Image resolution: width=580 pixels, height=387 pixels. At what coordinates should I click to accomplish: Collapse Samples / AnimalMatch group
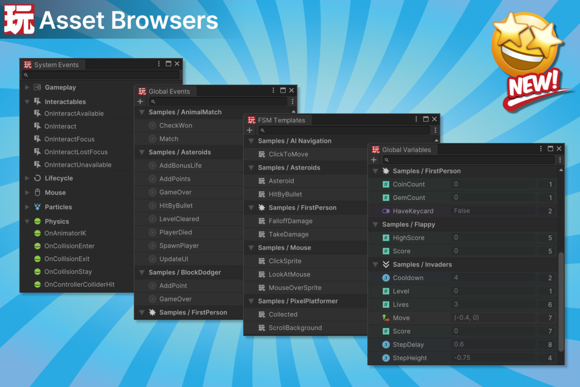tap(142, 112)
